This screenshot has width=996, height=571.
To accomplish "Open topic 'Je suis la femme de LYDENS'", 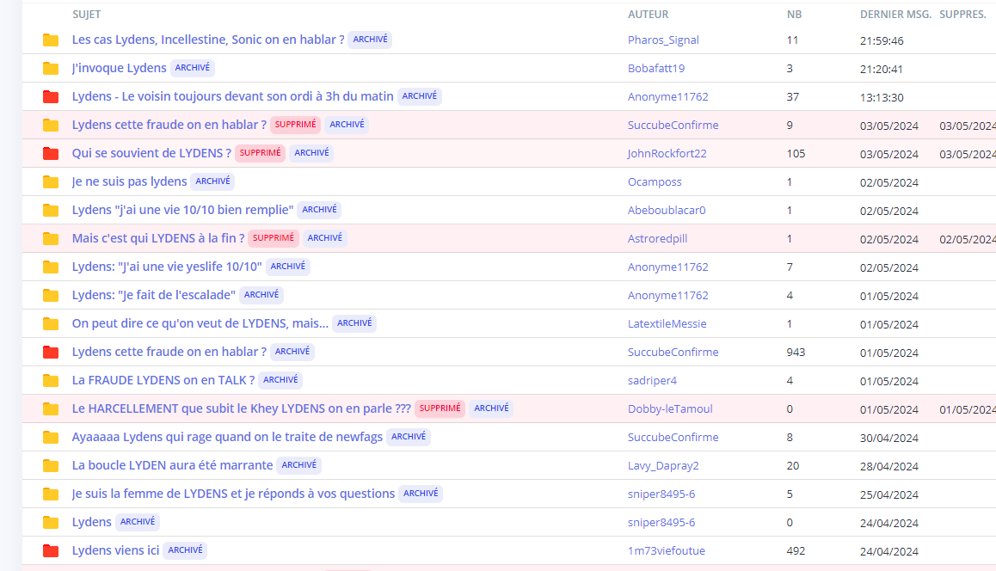I will pos(233,494).
